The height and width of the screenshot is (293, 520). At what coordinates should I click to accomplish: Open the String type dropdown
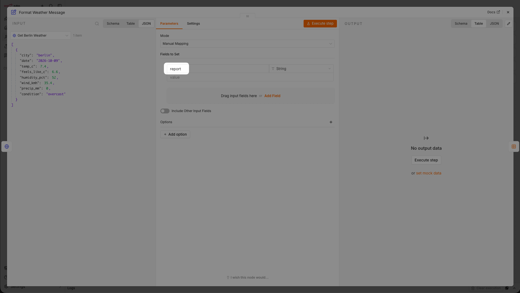coord(301,69)
